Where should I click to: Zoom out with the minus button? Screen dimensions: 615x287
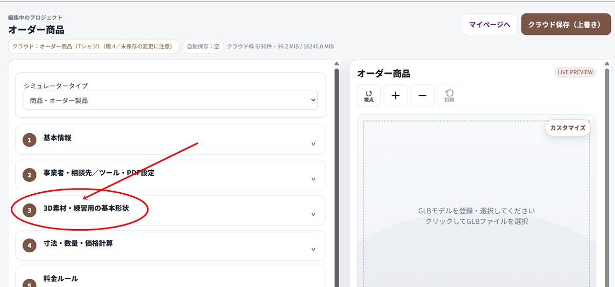[422, 95]
